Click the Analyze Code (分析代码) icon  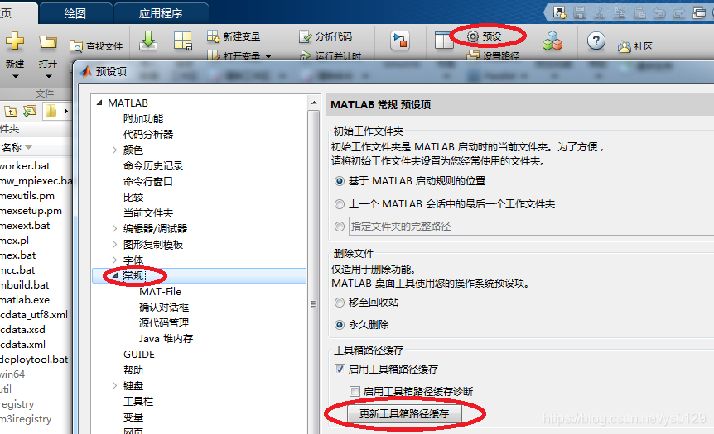coord(306,36)
